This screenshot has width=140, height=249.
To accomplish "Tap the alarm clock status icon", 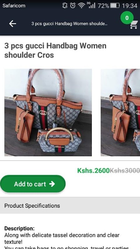I will tap(73, 6).
